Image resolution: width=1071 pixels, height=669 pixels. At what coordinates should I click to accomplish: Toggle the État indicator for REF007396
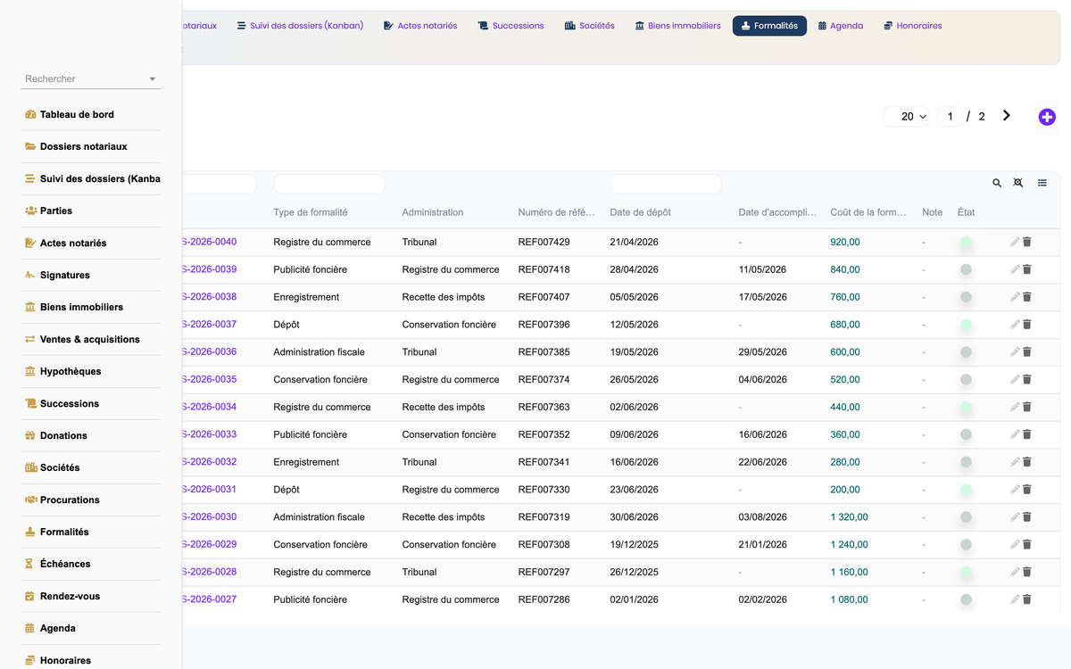point(966,325)
